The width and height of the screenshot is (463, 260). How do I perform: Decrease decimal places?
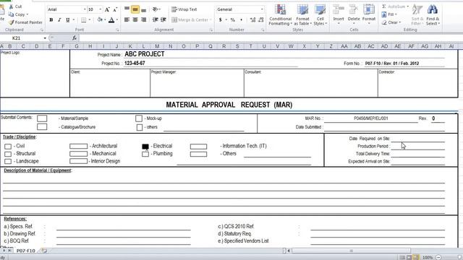(260, 19)
